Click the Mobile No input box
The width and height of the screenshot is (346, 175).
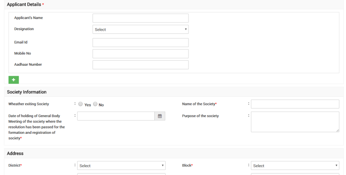[140, 54]
